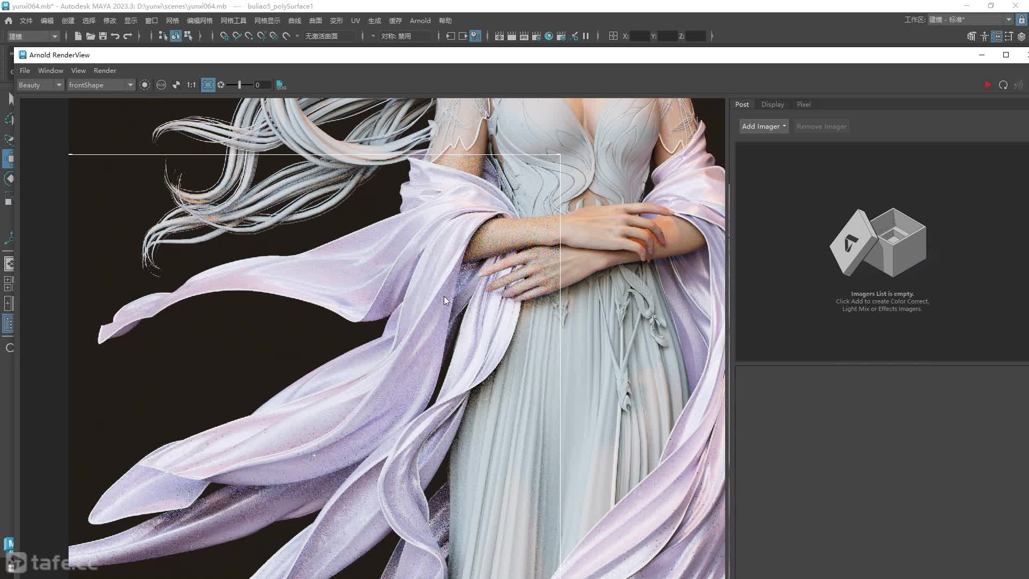The width and height of the screenshot is (1029, 579).
Task: Toggle the Attribute Editor panel icon
Action: (x=996, y=36)
